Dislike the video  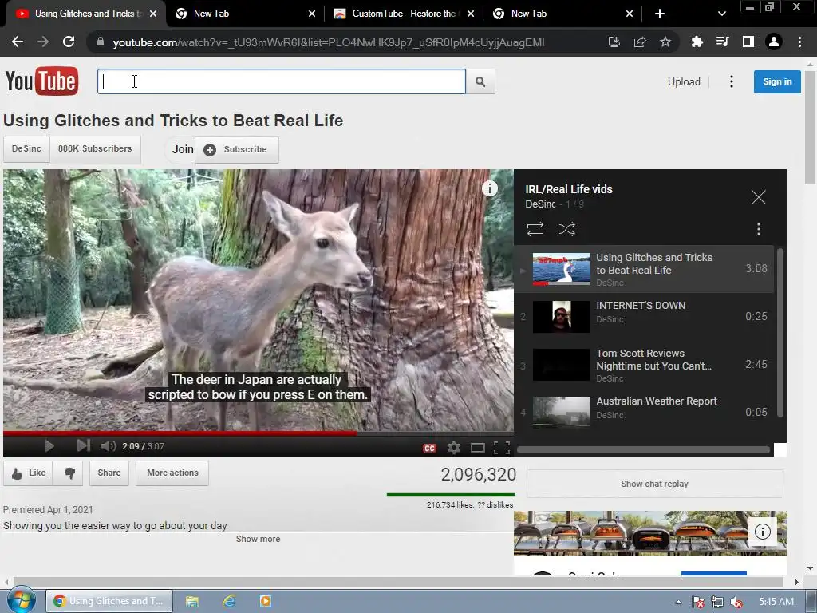[69, 473]
